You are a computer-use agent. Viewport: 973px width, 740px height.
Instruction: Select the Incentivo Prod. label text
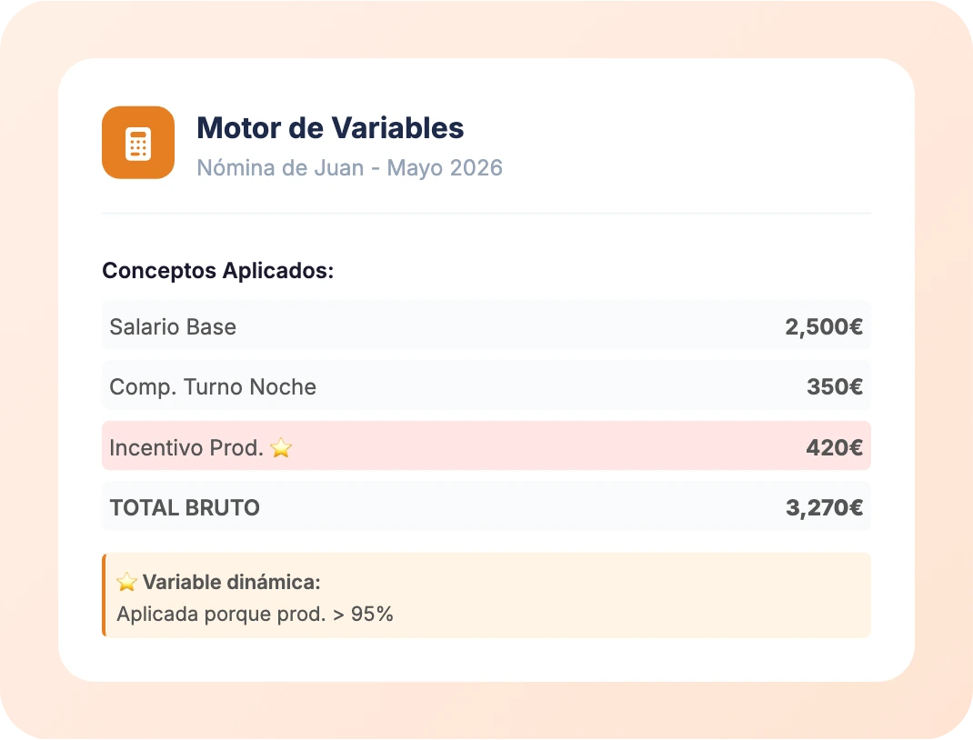click(188, 448)
